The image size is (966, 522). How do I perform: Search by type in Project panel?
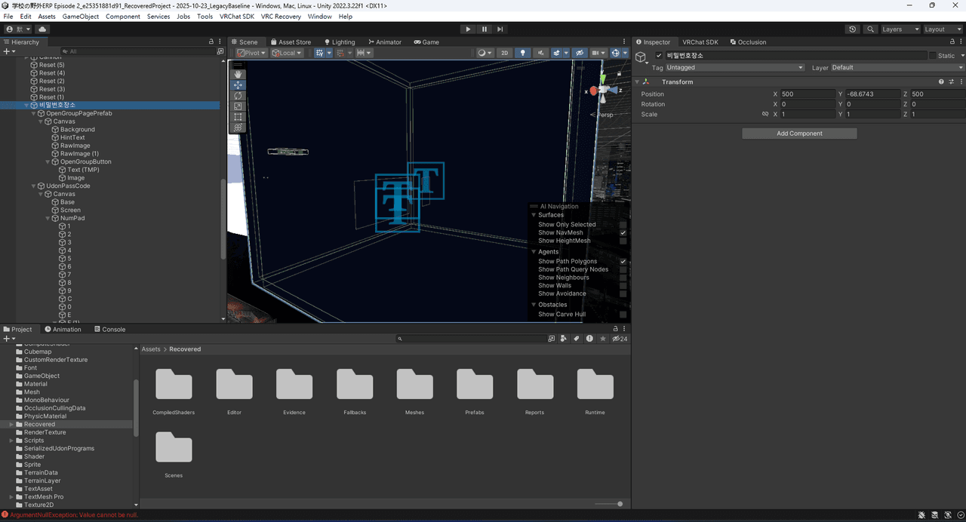563,339
